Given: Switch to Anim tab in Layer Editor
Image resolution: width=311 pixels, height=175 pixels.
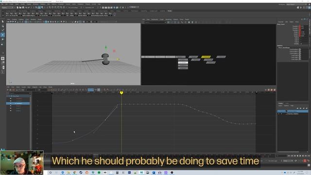Looking at the screenshot, I should pyautogui.click(x=287, y=104).
